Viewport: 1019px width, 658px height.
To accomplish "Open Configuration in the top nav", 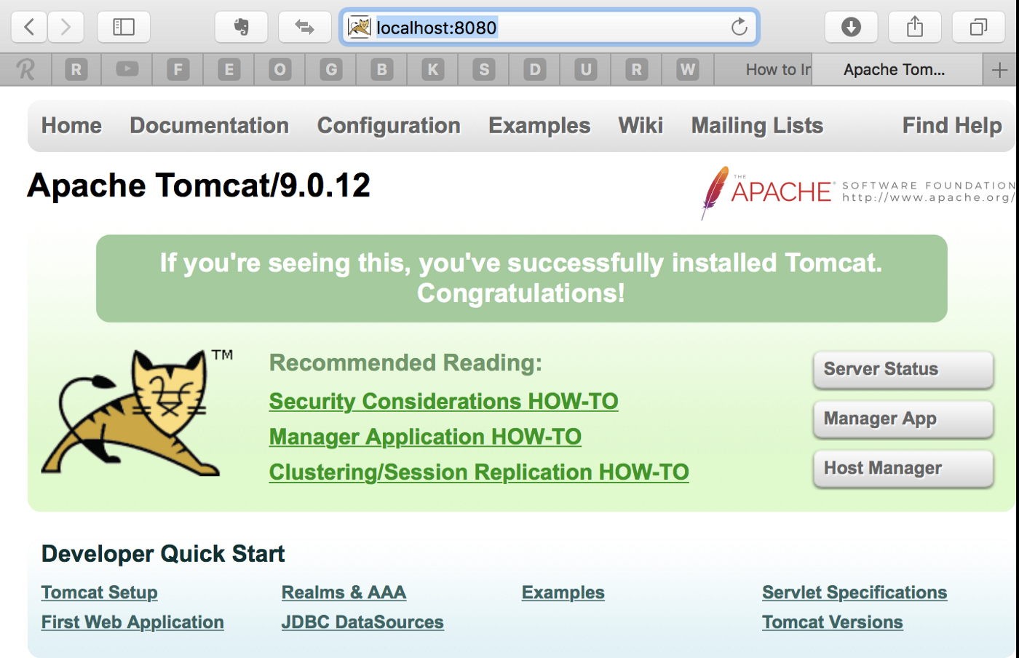I will 389,125.
